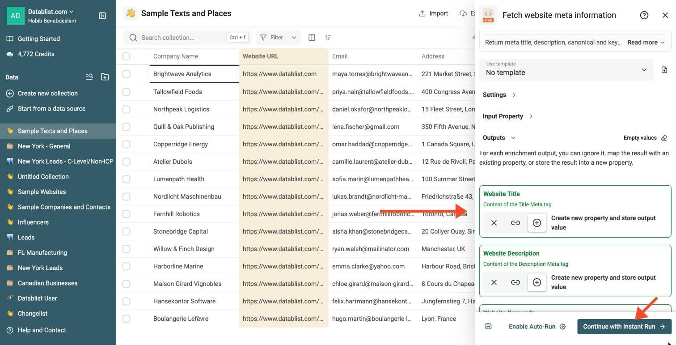
Task: Click the eraser icon next to Empty values
Action: (x=664, y=138)
